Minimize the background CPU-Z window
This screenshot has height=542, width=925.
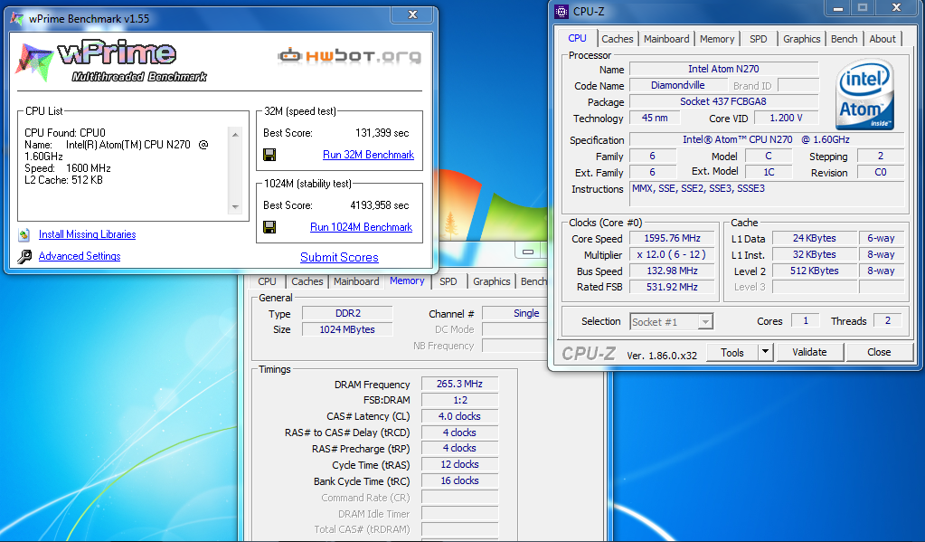coord(528,252)
